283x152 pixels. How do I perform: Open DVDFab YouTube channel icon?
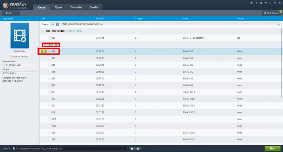click(261, 3)
